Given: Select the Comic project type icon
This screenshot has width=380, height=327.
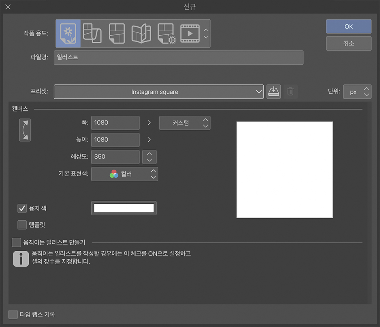Looking at the screenshot, I should (x=117, y=34).
